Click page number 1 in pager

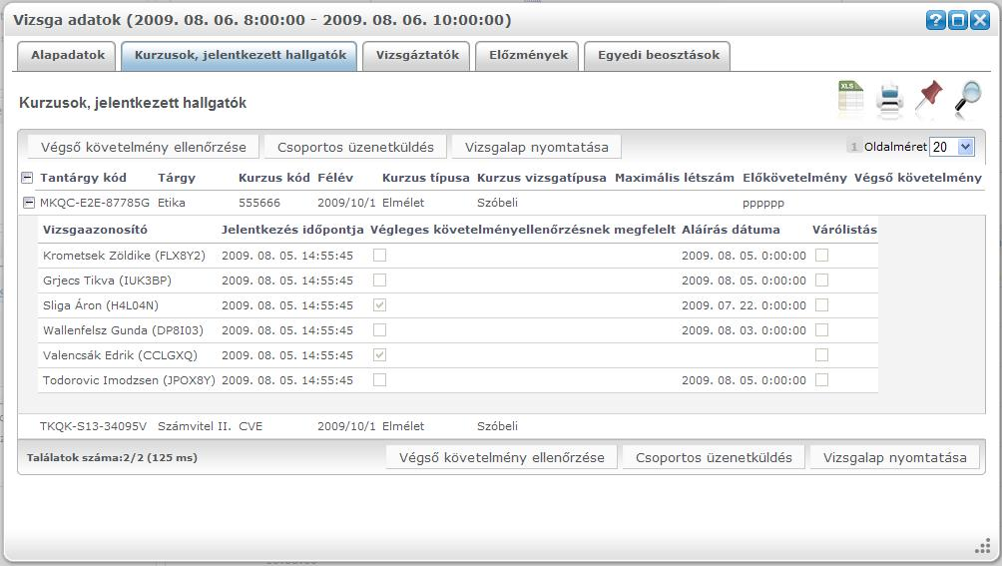point(853,147)
